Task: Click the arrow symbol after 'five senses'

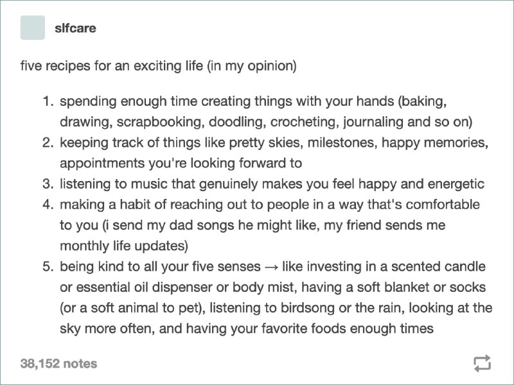Action: 271,267
